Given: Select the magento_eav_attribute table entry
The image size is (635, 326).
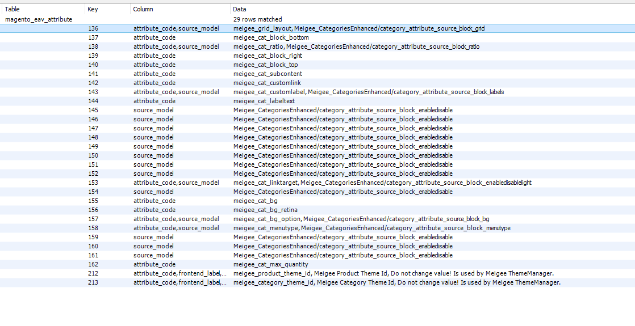Looking at the screenshot, I should [x=39, y=19].
